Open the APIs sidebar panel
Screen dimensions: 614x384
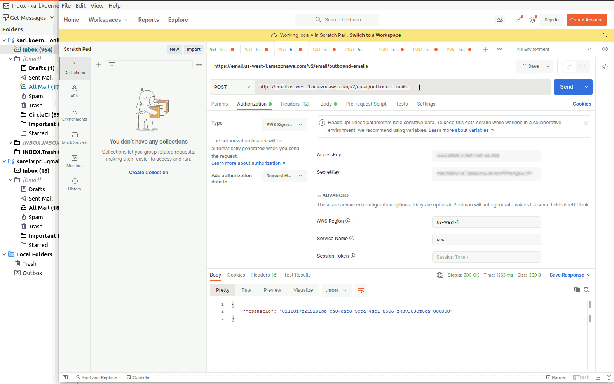[x=75, y=91]
